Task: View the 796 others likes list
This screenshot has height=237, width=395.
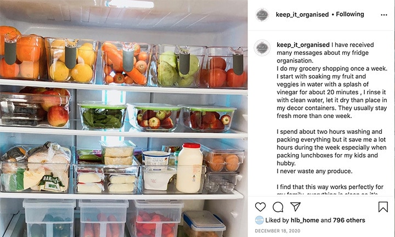Action: pos(349,220)
